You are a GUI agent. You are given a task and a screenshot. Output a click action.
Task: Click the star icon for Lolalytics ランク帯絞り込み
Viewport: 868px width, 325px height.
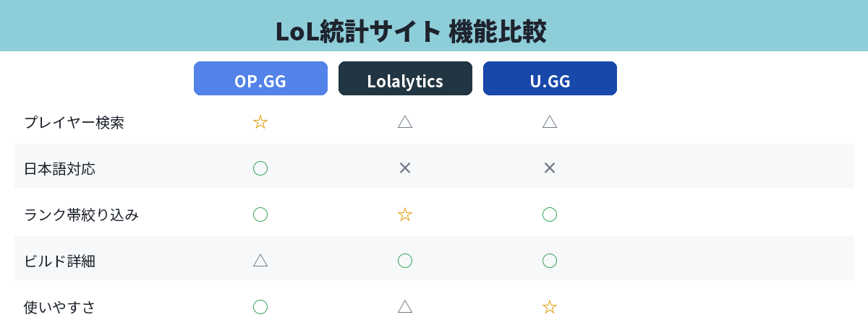point(405,214)
